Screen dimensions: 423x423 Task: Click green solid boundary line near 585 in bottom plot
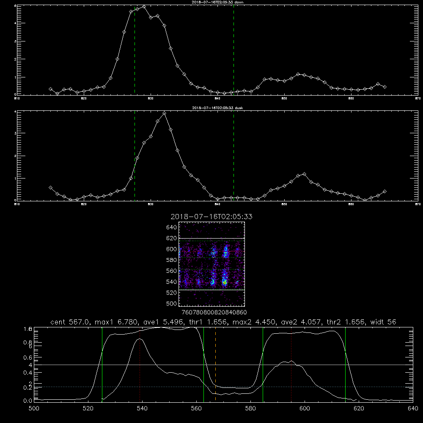pyautogui.click(x=263, y=365)
